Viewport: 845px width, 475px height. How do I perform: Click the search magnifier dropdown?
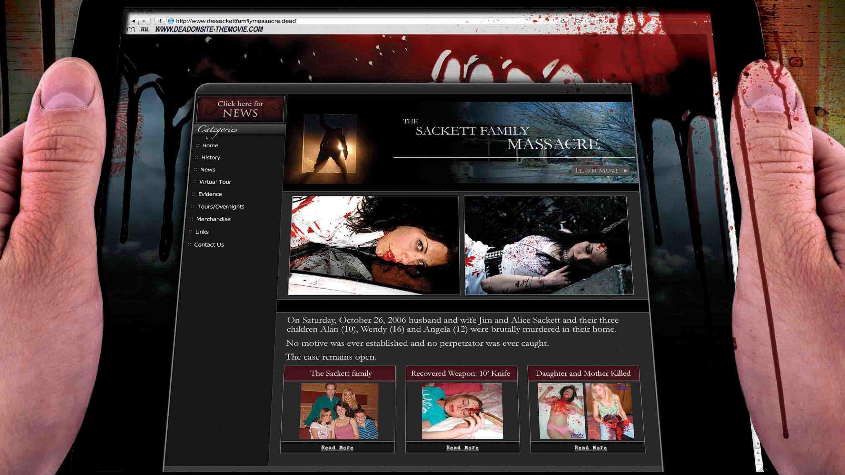pyautogui.click(x=578, y=21)
